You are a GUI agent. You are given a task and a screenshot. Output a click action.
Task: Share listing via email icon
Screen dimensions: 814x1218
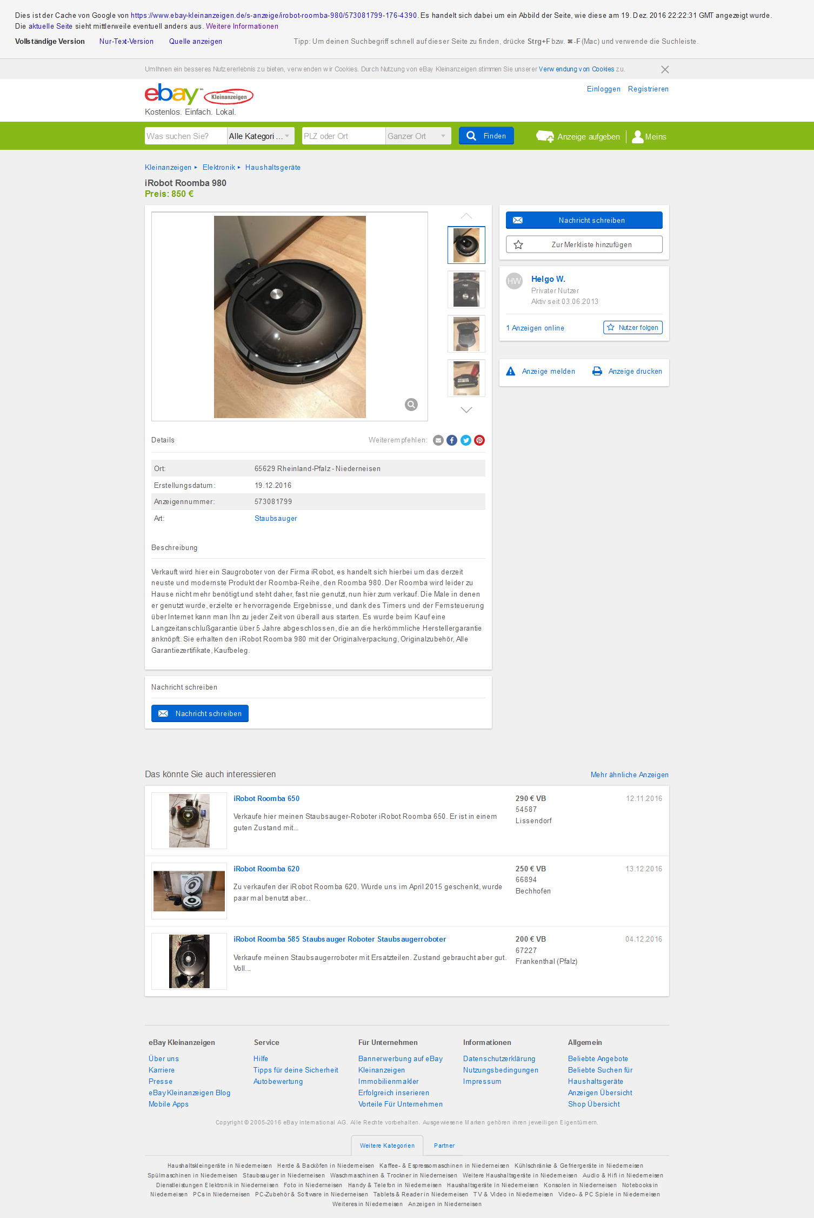[x=438, y=440]
